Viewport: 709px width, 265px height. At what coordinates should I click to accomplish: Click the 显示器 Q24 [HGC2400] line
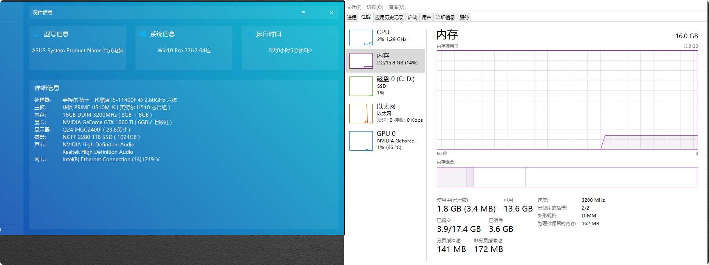coord(82,130)
